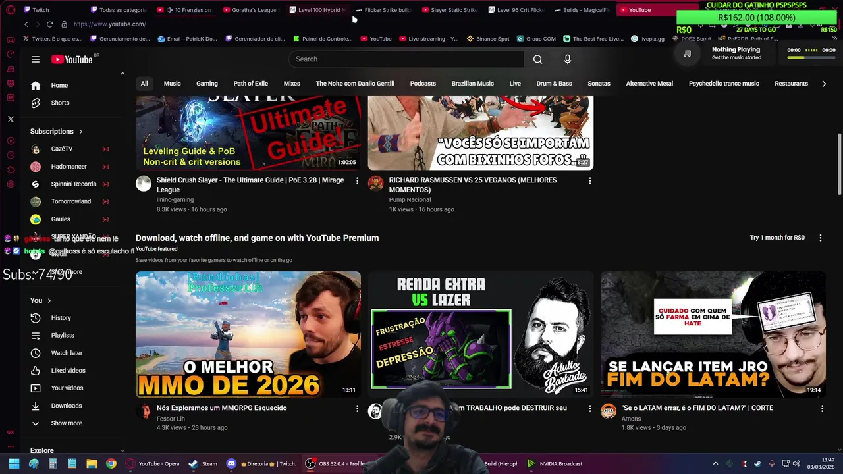Expand the Subscriptions section chevron

click(81, 132)
